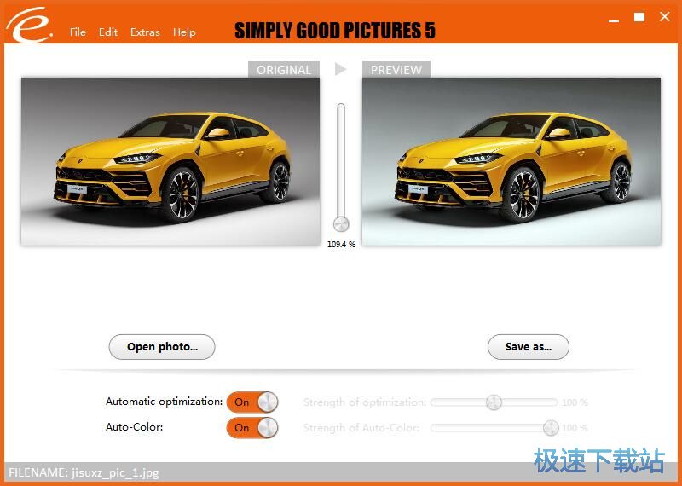Open the File menu
Viewport: 682px width, 486px height.
click(x=78, y=32)
